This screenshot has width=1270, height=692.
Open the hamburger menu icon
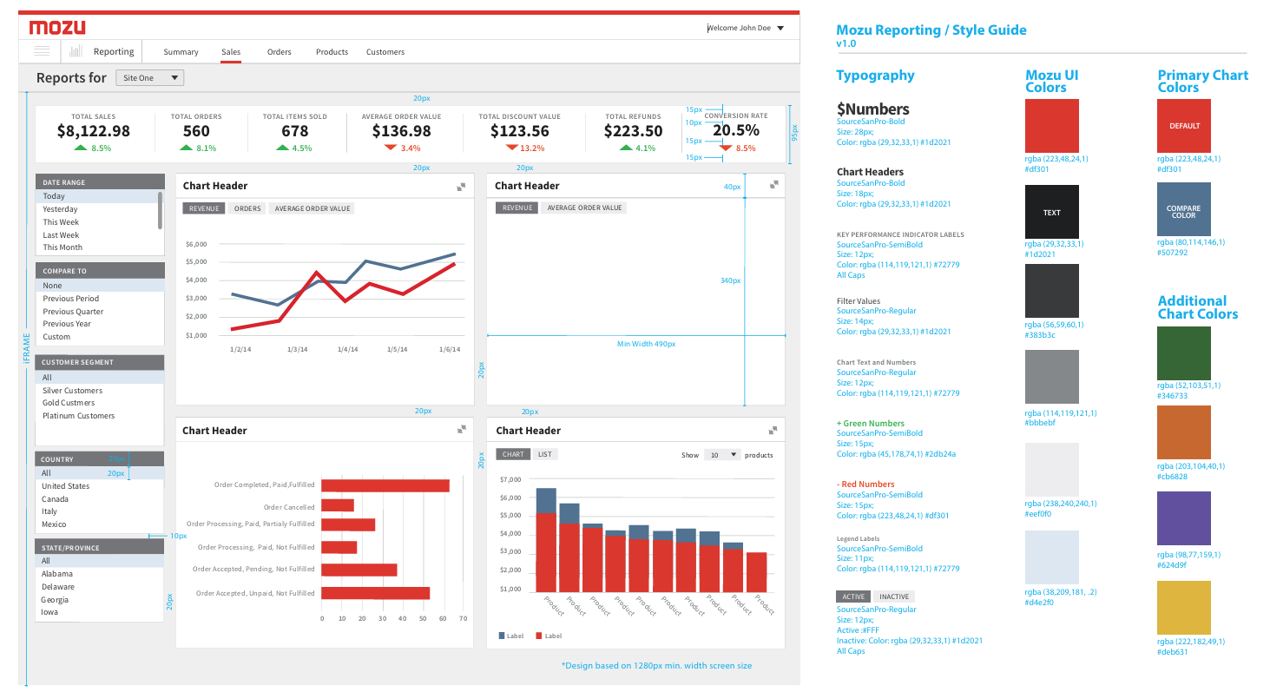tap(42, 51)
